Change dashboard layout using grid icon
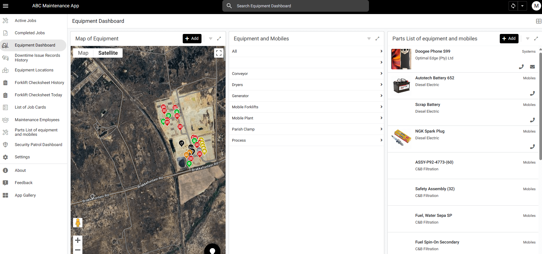The image size is (542, 254). 538,21
